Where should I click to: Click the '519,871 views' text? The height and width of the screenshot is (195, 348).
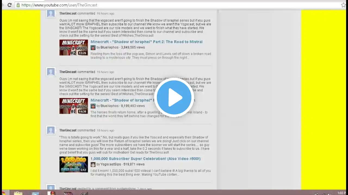(134, 164)
